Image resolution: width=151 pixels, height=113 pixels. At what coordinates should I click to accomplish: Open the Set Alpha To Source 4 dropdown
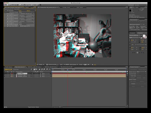23,25
